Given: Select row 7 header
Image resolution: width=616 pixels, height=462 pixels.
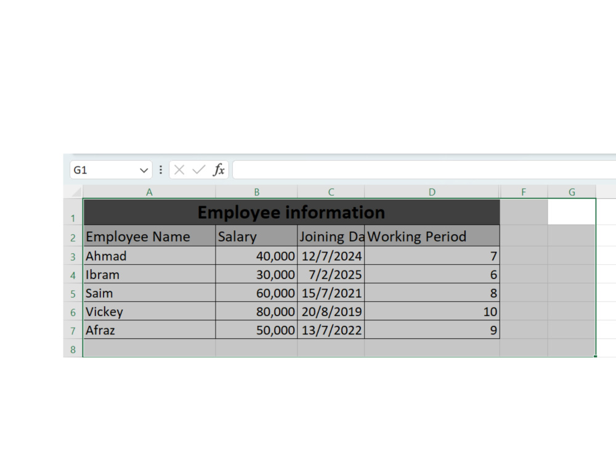Looking at the screenshot, I should click(x=73, y=330).
